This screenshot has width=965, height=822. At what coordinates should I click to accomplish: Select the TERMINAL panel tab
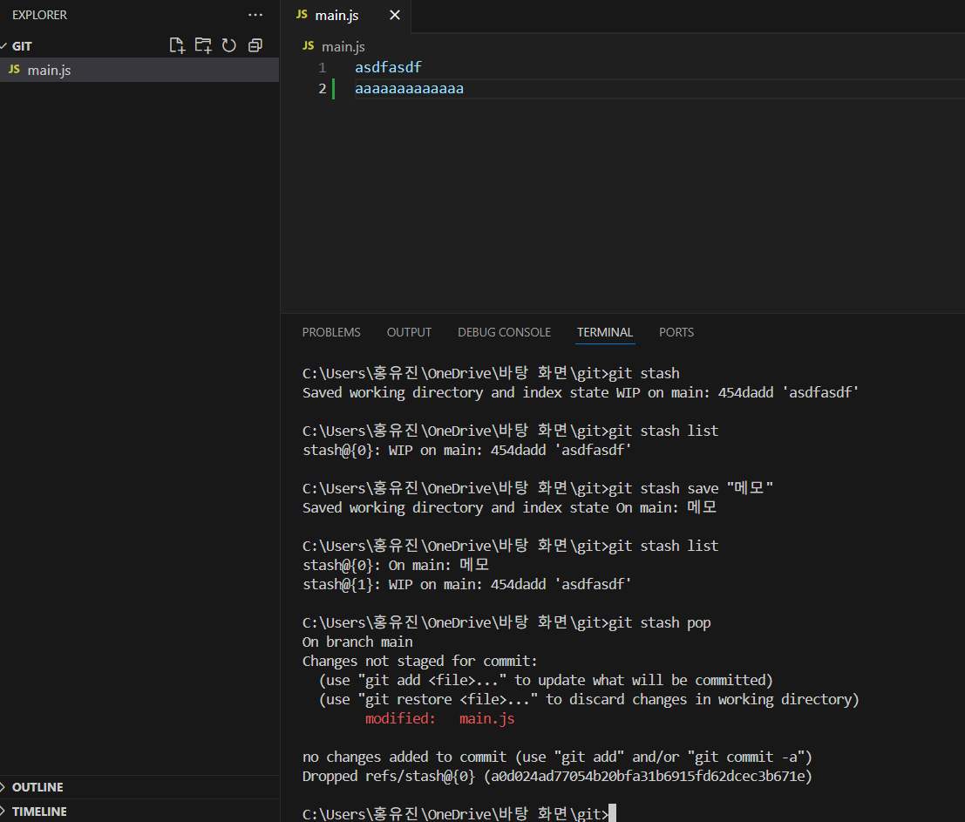point(604,332)
